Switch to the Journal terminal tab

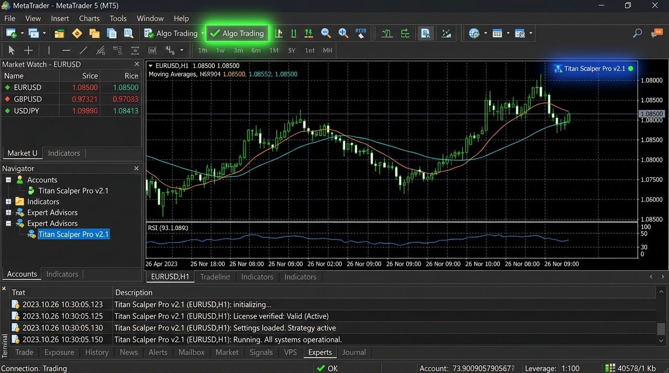(354, 352)
